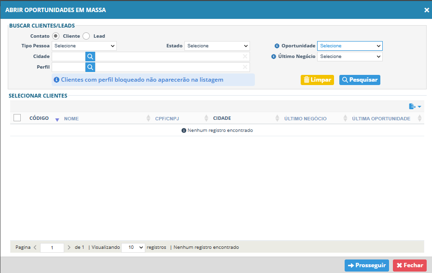Sort by ÚLTIMA OPORTUNIDADE column
Image resolution: width=432 pixels, height=273 pixels.
pyautogui.click(x=381, y=118)
